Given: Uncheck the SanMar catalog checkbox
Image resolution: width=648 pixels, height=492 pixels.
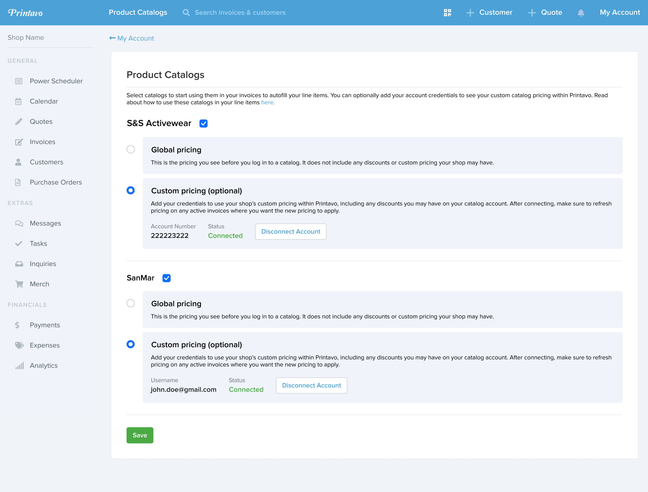Looking at the screenshot, I should point(166,278).
